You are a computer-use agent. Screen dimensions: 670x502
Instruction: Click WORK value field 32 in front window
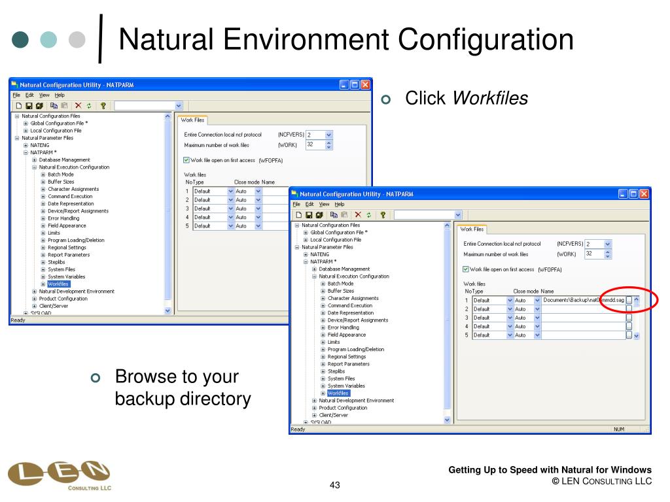pyautogui.click(x=594, y=254)
